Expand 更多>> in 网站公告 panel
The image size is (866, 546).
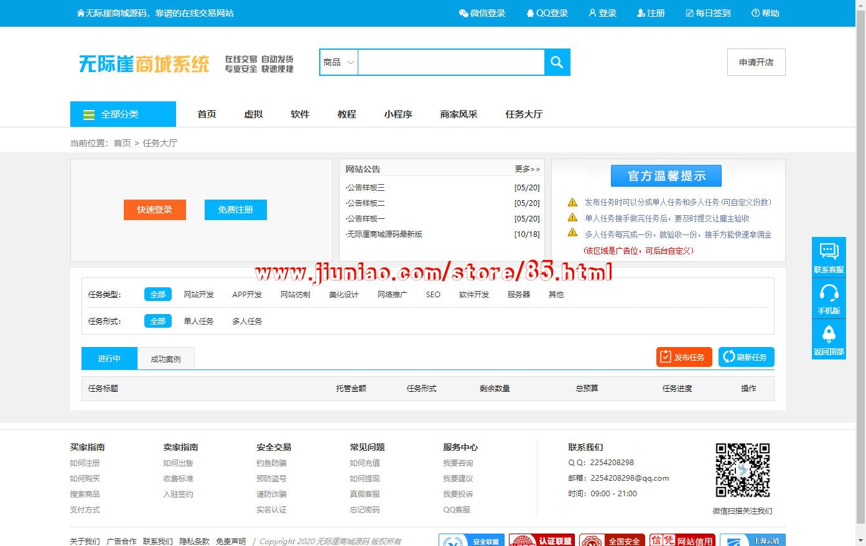(x=527, y=169)
